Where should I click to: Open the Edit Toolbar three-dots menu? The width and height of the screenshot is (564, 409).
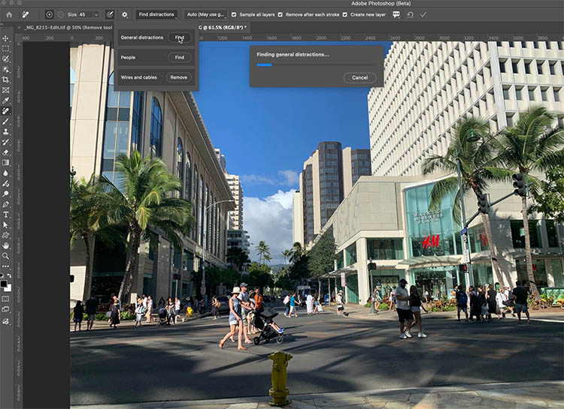[5, 266]
